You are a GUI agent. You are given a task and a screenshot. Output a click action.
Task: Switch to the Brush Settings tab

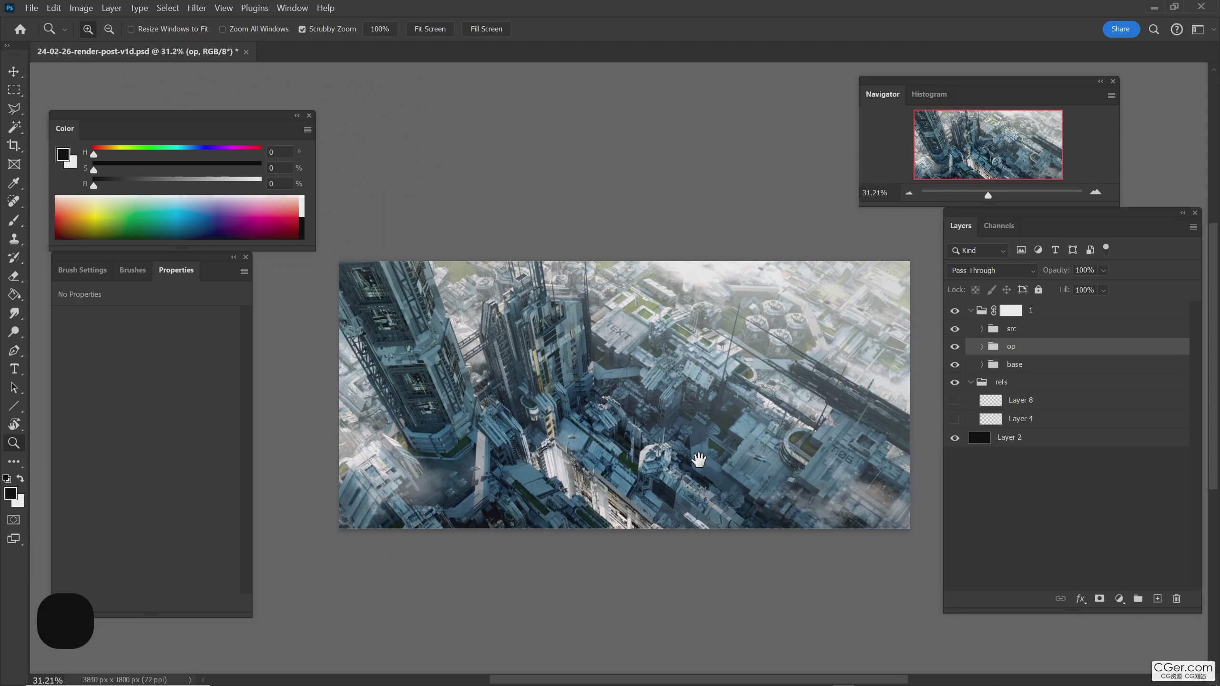pos(82,270)
